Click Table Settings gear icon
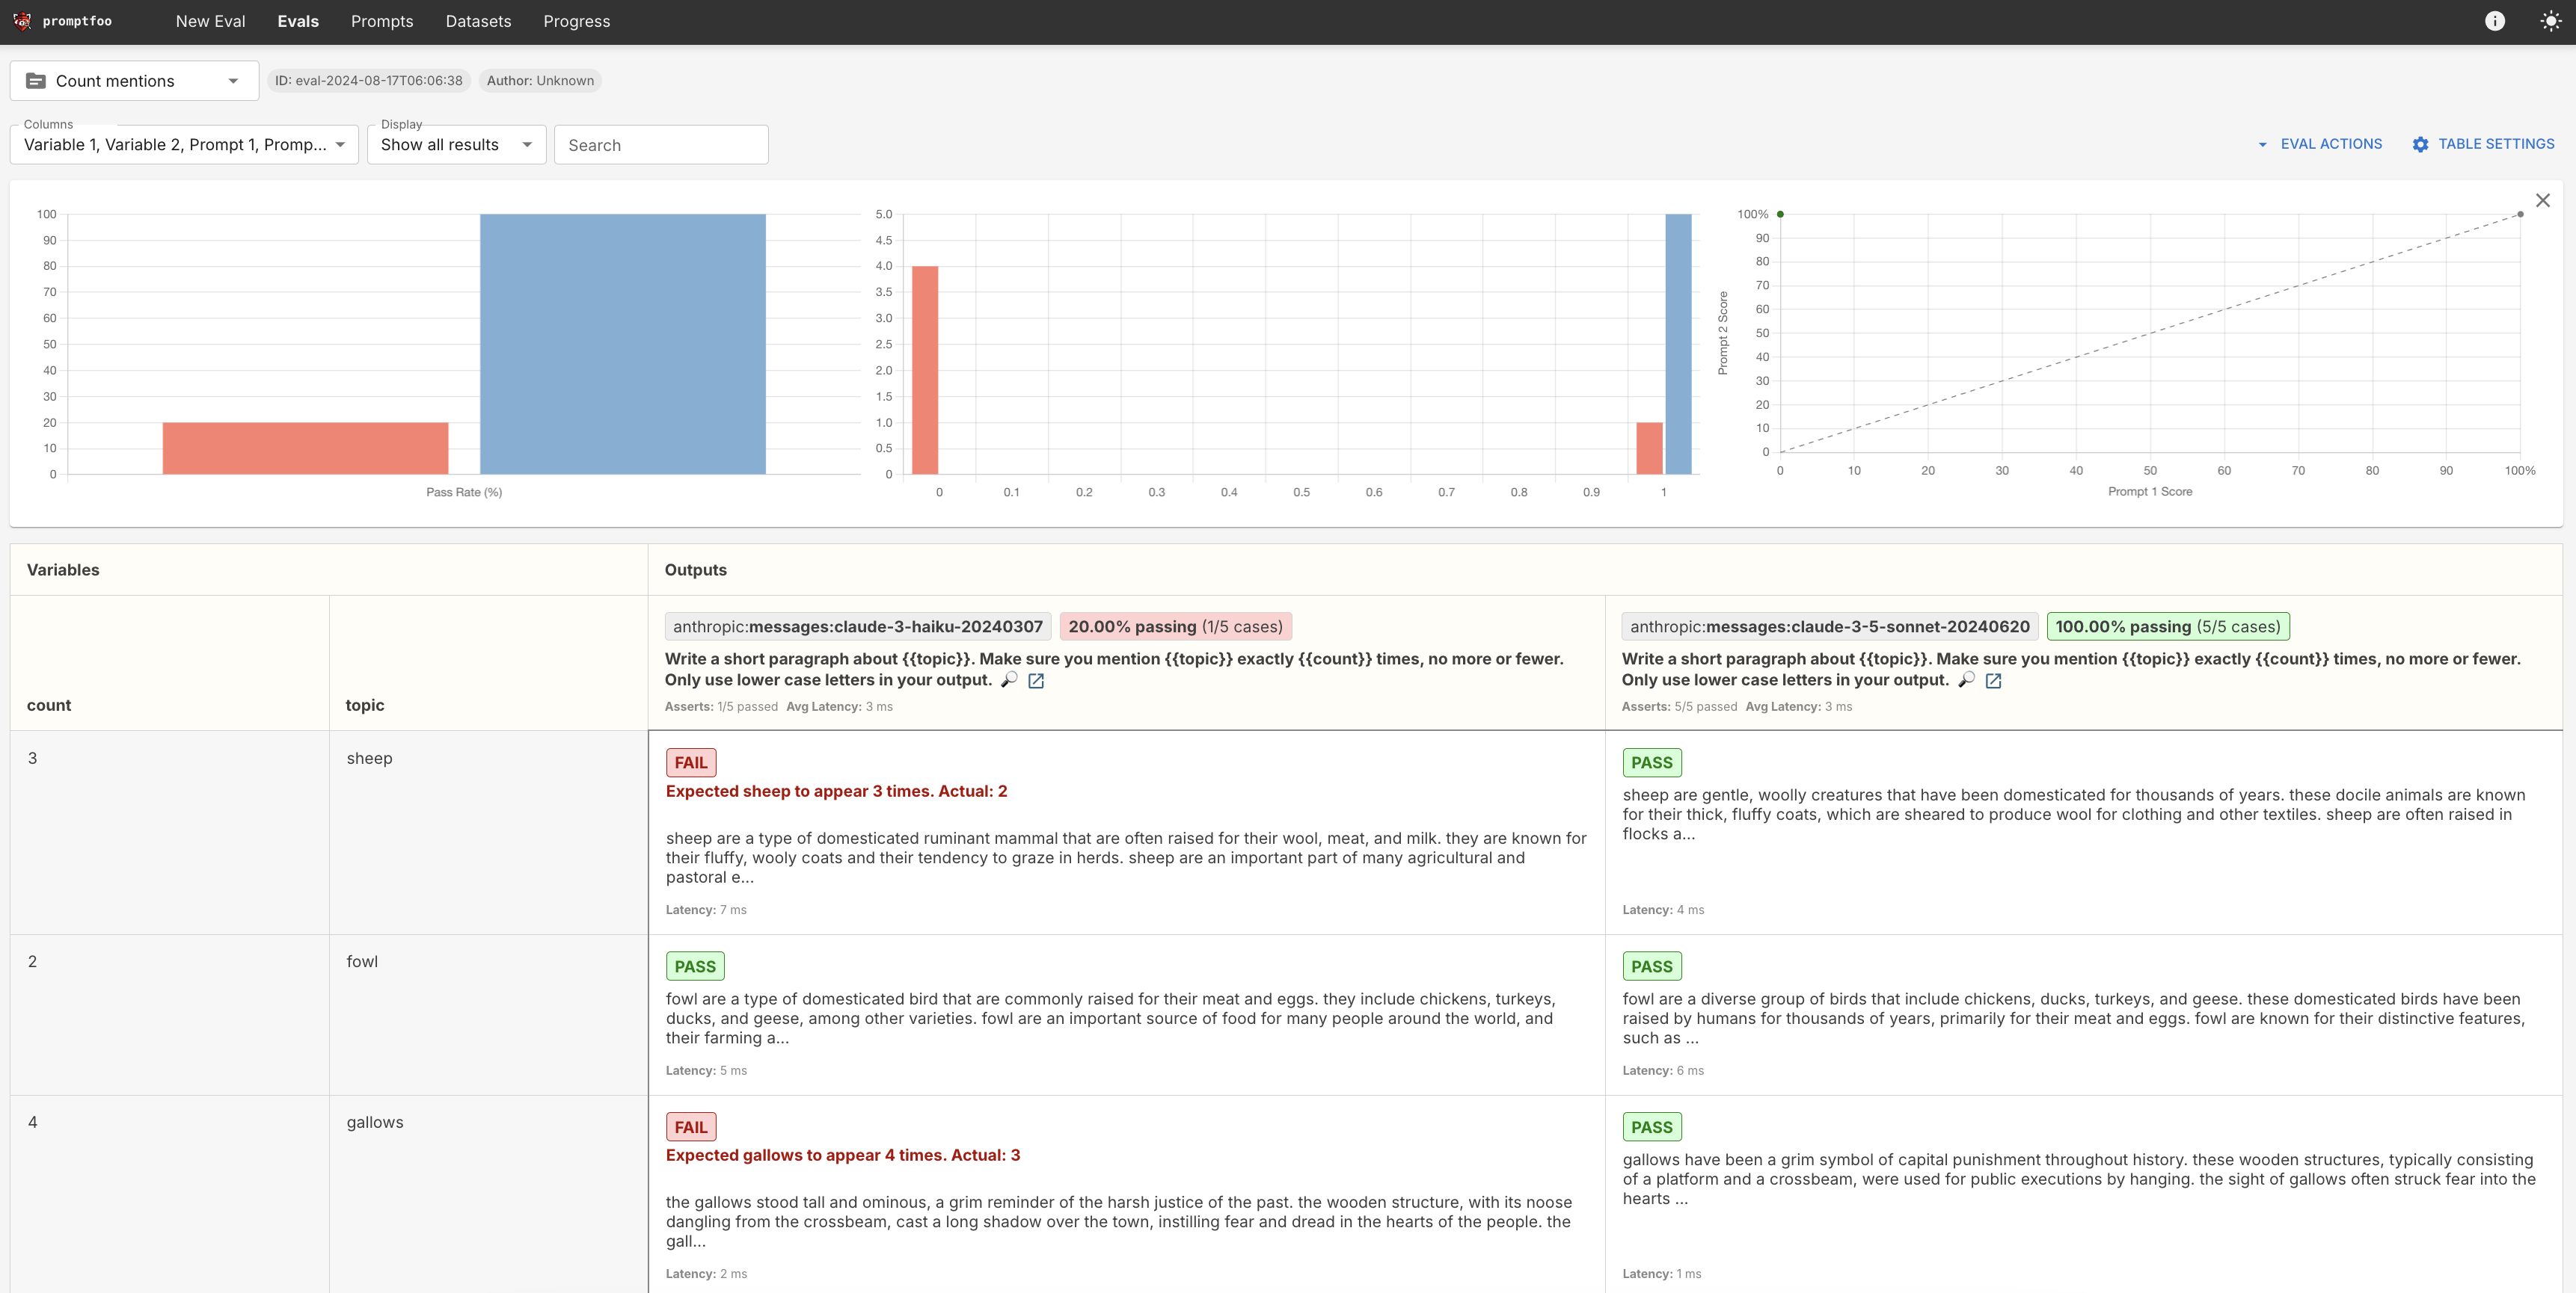 (2420, 144)
